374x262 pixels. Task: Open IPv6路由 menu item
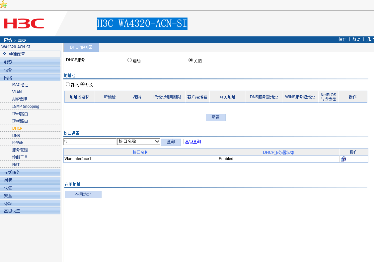pos(20,121)
